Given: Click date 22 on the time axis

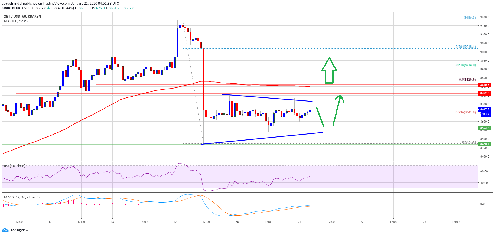Looking at the screenshot, I should point(362,222).
